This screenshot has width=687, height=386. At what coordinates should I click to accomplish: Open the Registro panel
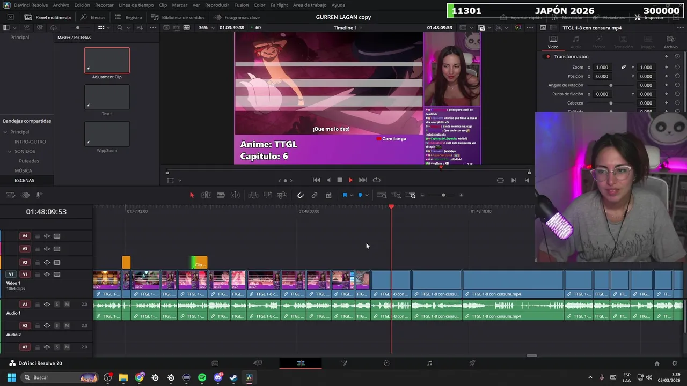click(128, 17)
